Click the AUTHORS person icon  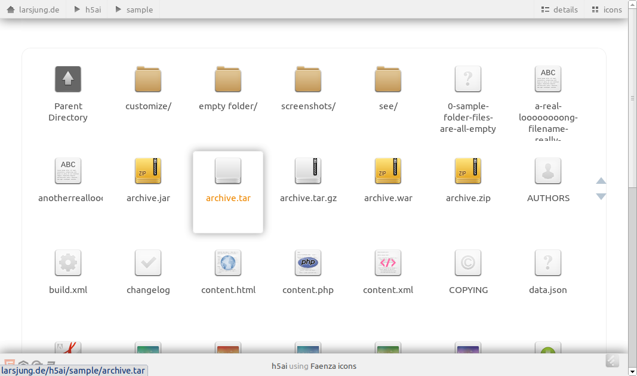548,171
